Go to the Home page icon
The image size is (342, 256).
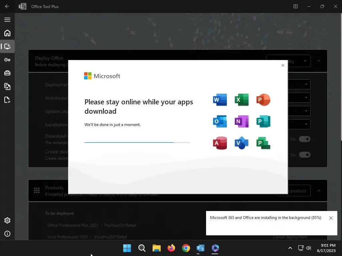(7, 33)
